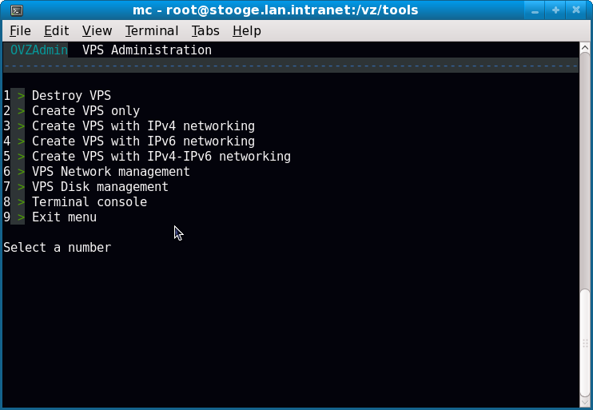Open VPS Network management option

pos(110,172)
